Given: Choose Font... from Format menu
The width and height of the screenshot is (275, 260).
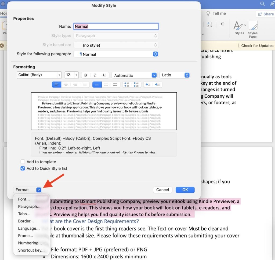Looking at the screenshot, I should (x=24, y=199).
